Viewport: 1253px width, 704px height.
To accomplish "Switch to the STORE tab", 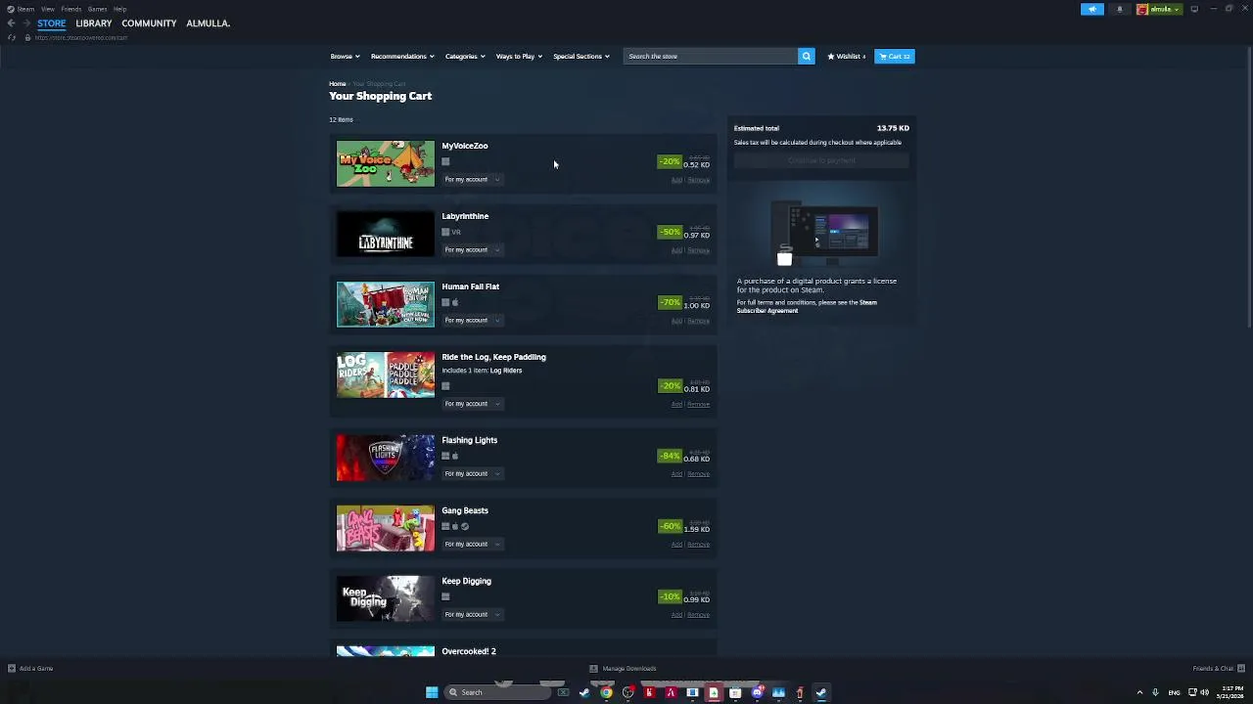I will [52, 23].
